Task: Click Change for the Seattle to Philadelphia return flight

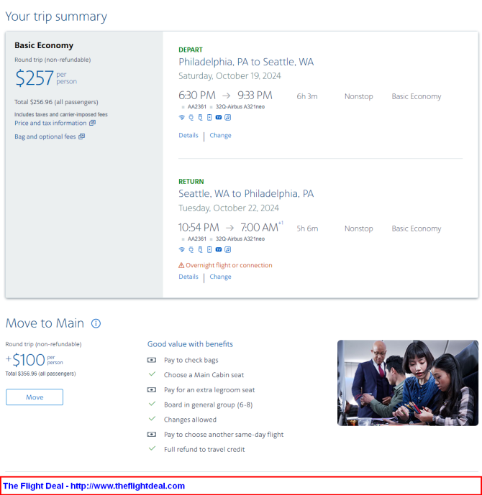Action: coord(220,277)
